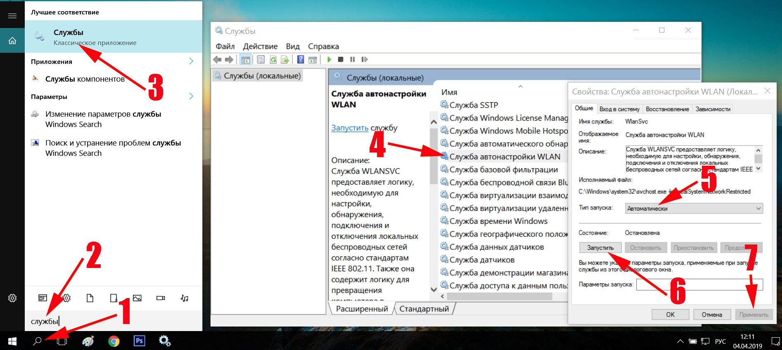This screenshot has width=782, height=350.
Task: Open Google Chrome from the taskbar
Action: point(114,341)
